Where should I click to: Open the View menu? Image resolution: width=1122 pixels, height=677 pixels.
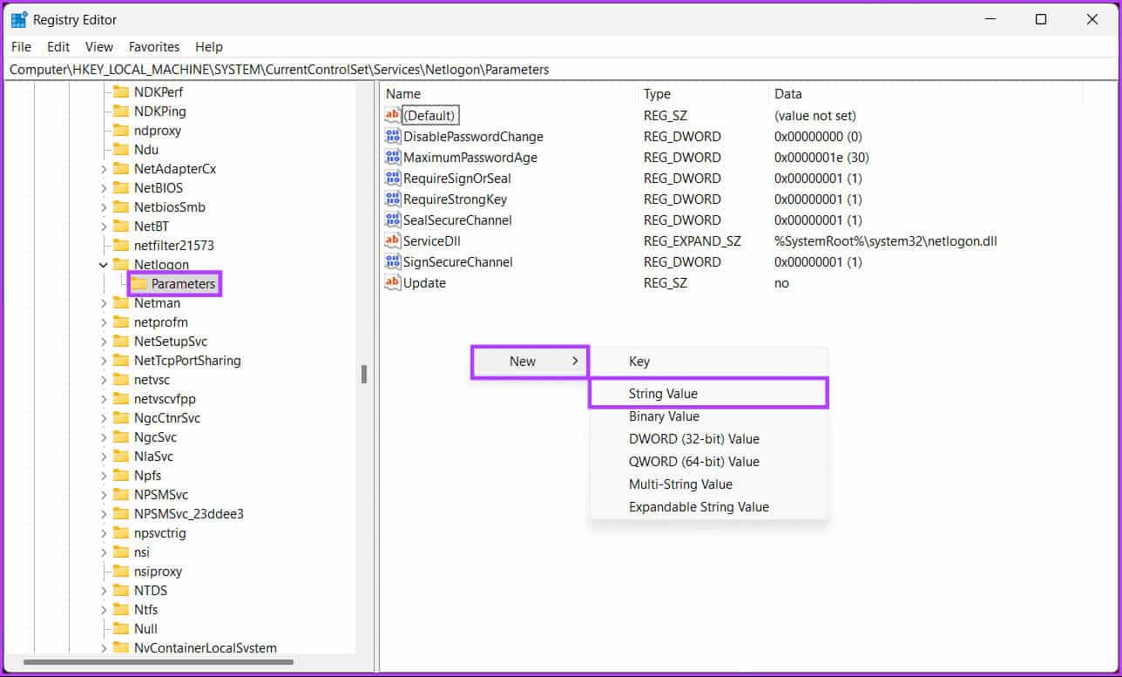99,46
